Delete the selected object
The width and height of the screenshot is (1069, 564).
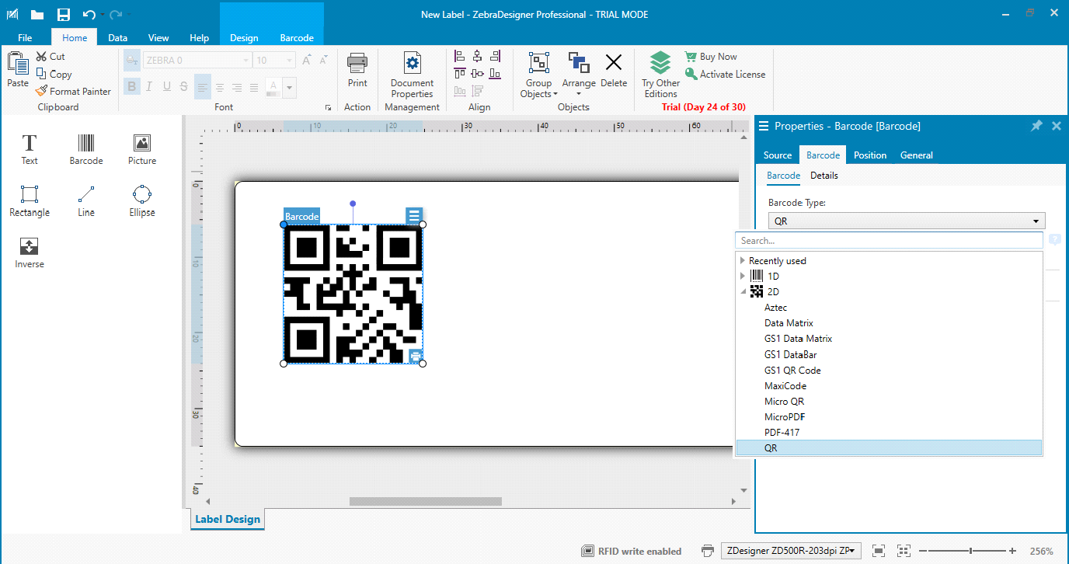614,70
